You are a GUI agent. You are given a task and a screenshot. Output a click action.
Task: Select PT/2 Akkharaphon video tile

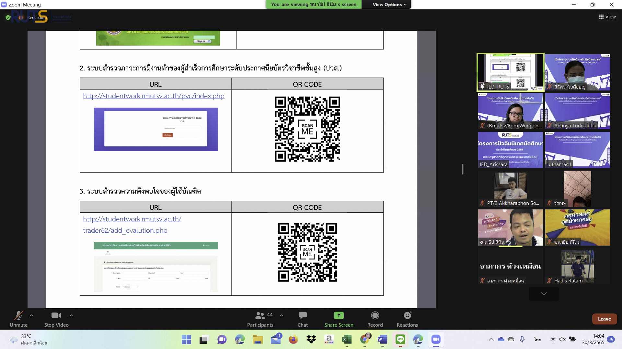[x=511, y=189]
